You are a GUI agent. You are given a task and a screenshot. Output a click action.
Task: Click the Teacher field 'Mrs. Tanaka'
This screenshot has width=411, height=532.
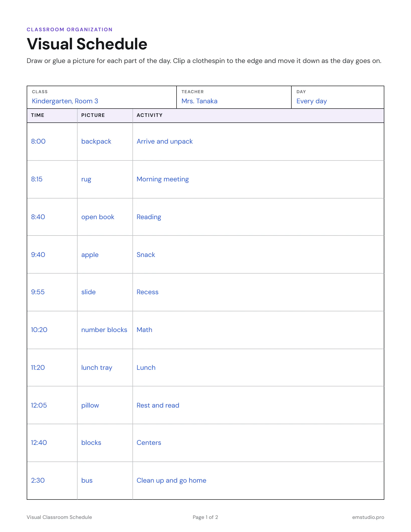click(x=234, y=97)
